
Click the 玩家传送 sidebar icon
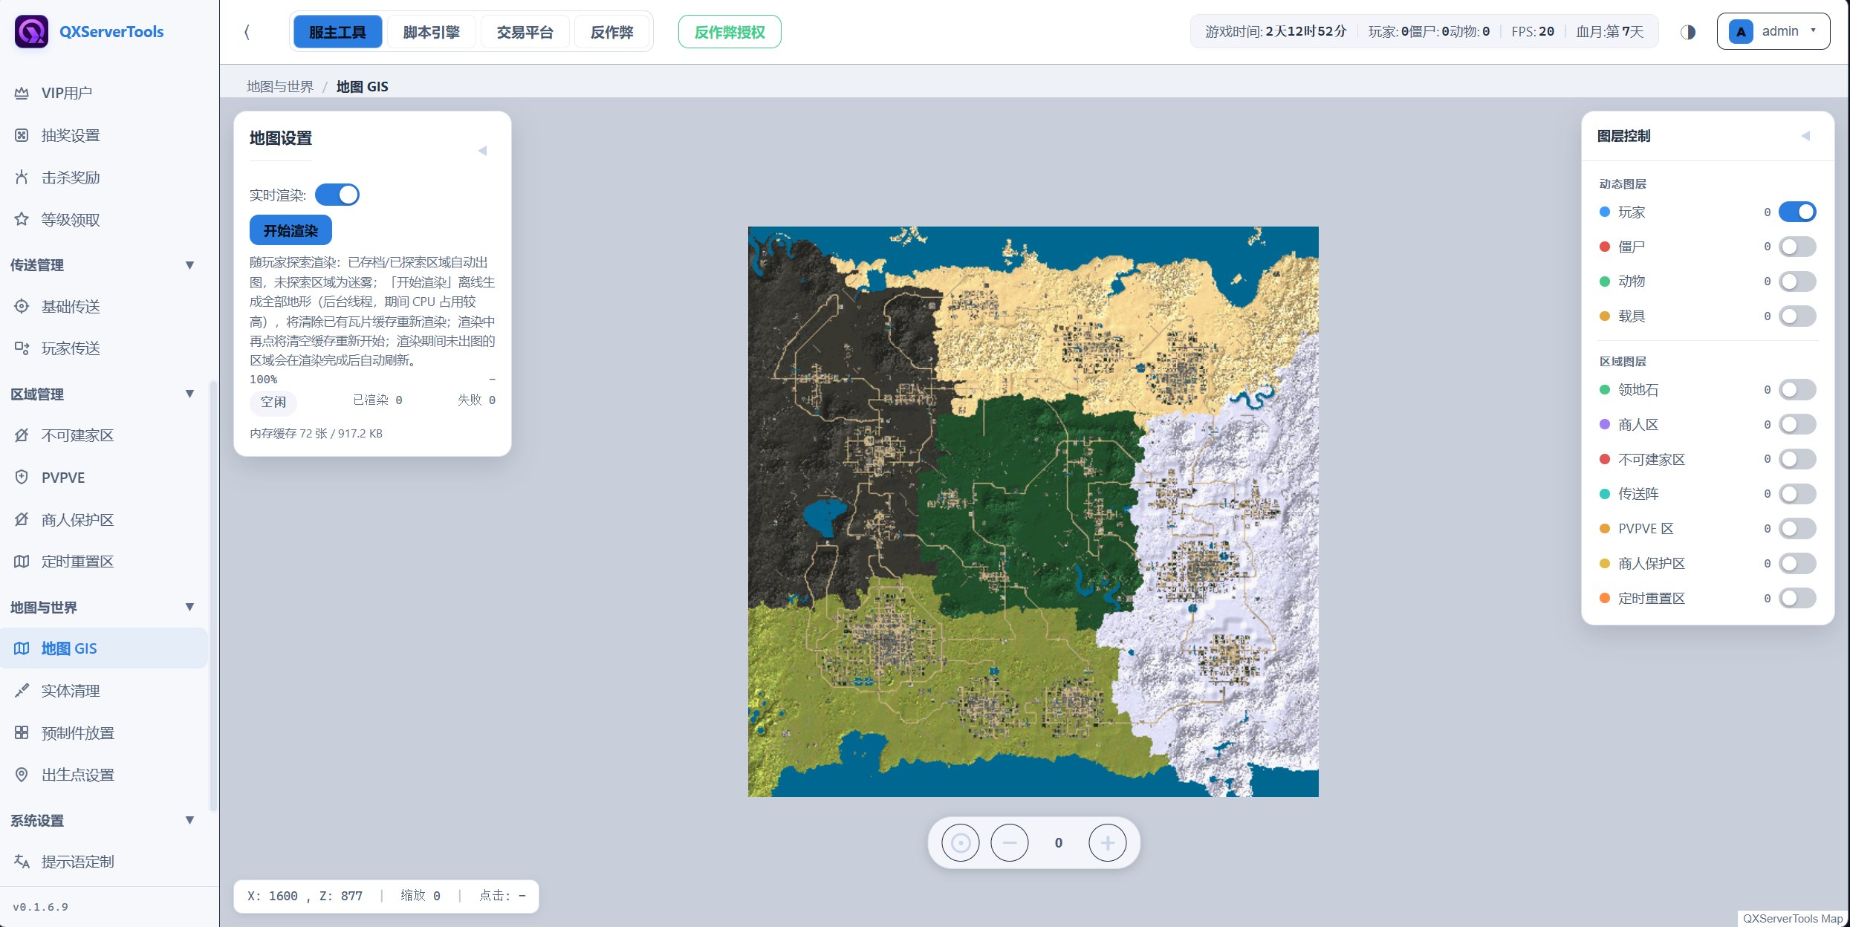coord(22,348)
